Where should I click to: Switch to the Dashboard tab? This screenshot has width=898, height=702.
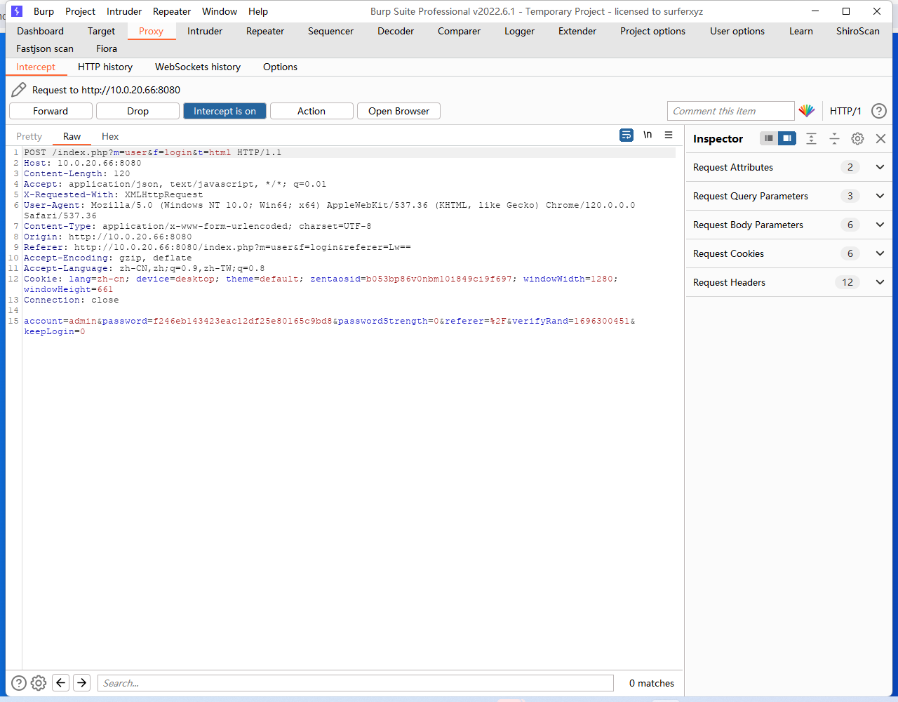tap(40, 31)
